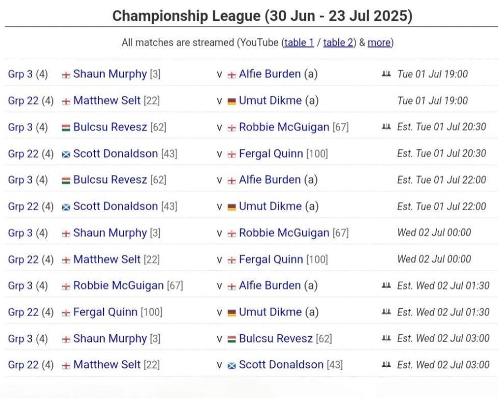Screen dimensions: 498x398
Task: Click Scottish flag beside Donaldson in last row
Action: pyautogui.click(x=232, y=366)
